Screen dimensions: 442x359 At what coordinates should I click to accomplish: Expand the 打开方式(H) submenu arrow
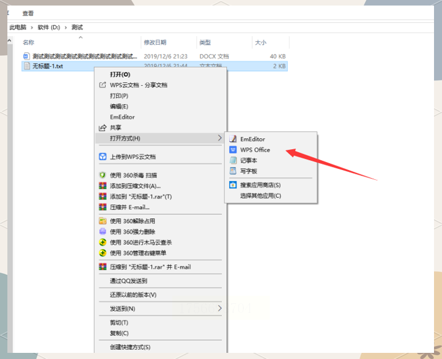point(219,138)
